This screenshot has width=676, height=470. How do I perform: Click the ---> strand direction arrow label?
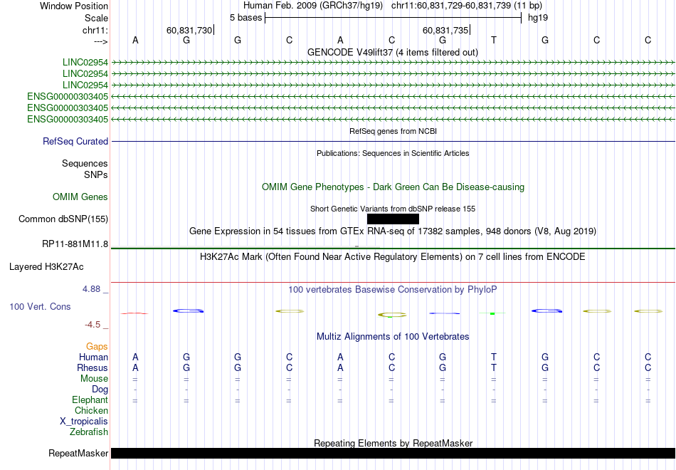(101, 41)
